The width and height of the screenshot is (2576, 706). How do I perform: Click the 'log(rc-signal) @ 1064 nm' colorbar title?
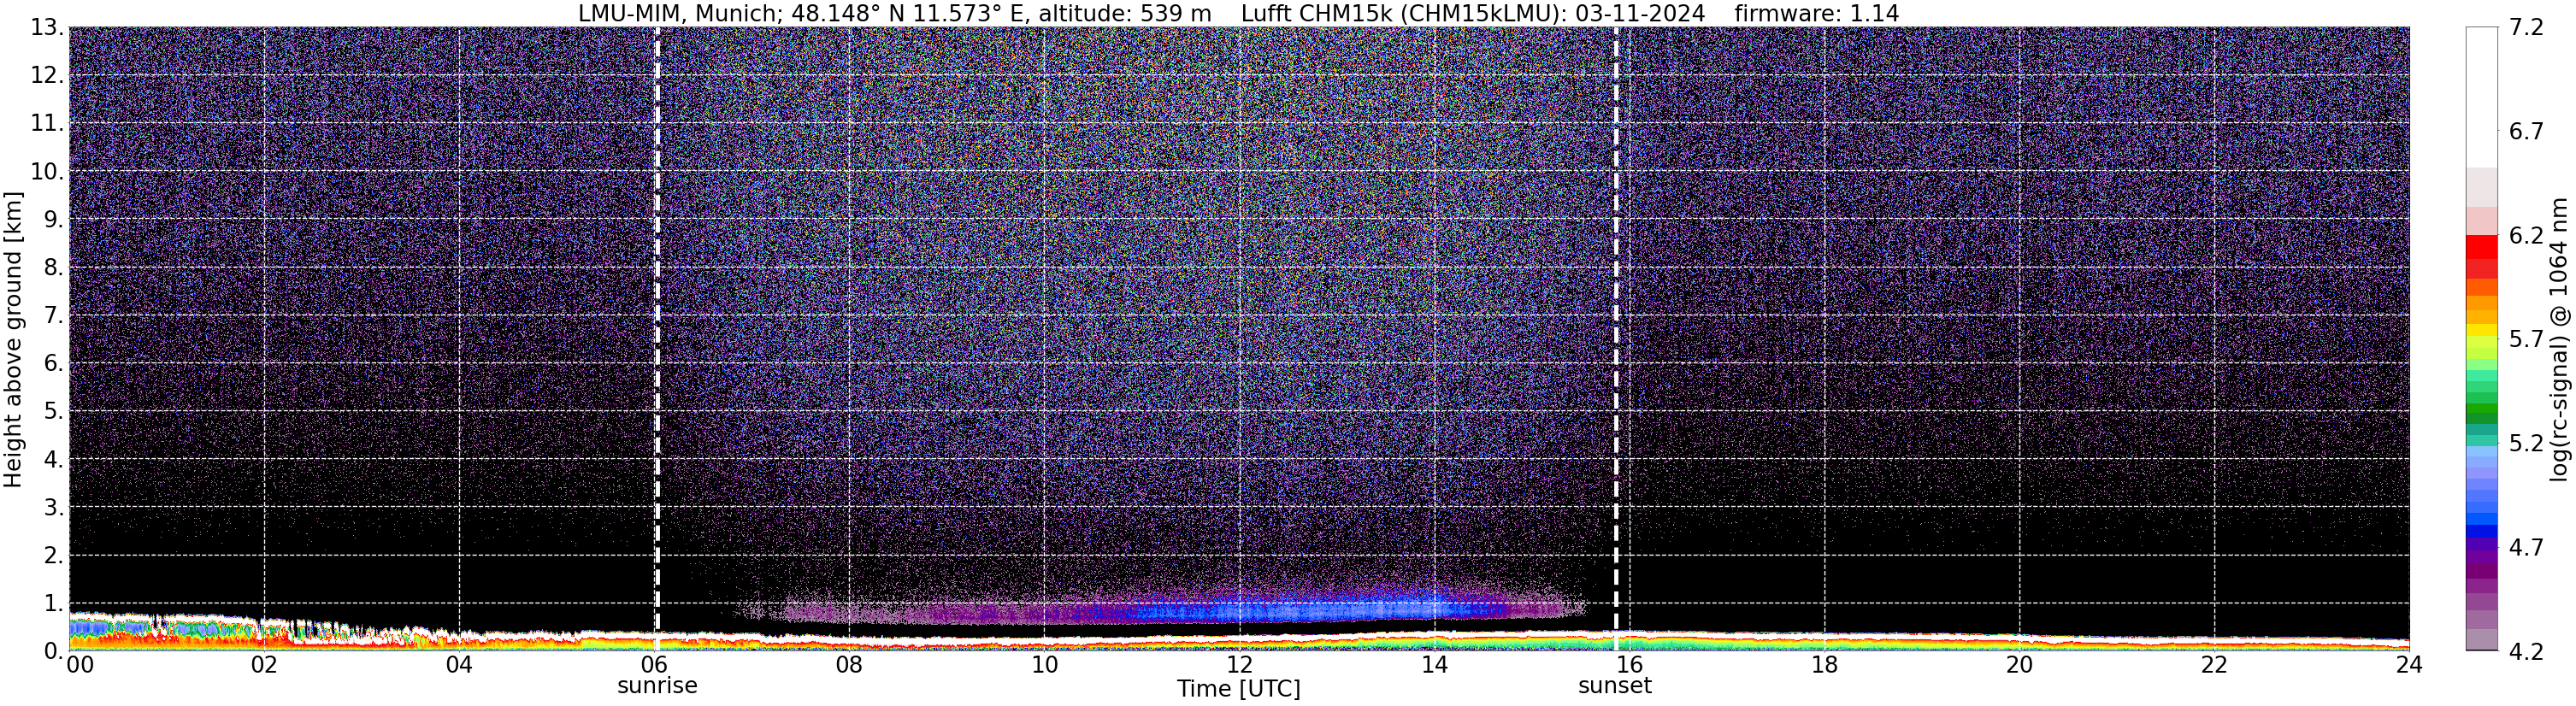pos(2560,340)
